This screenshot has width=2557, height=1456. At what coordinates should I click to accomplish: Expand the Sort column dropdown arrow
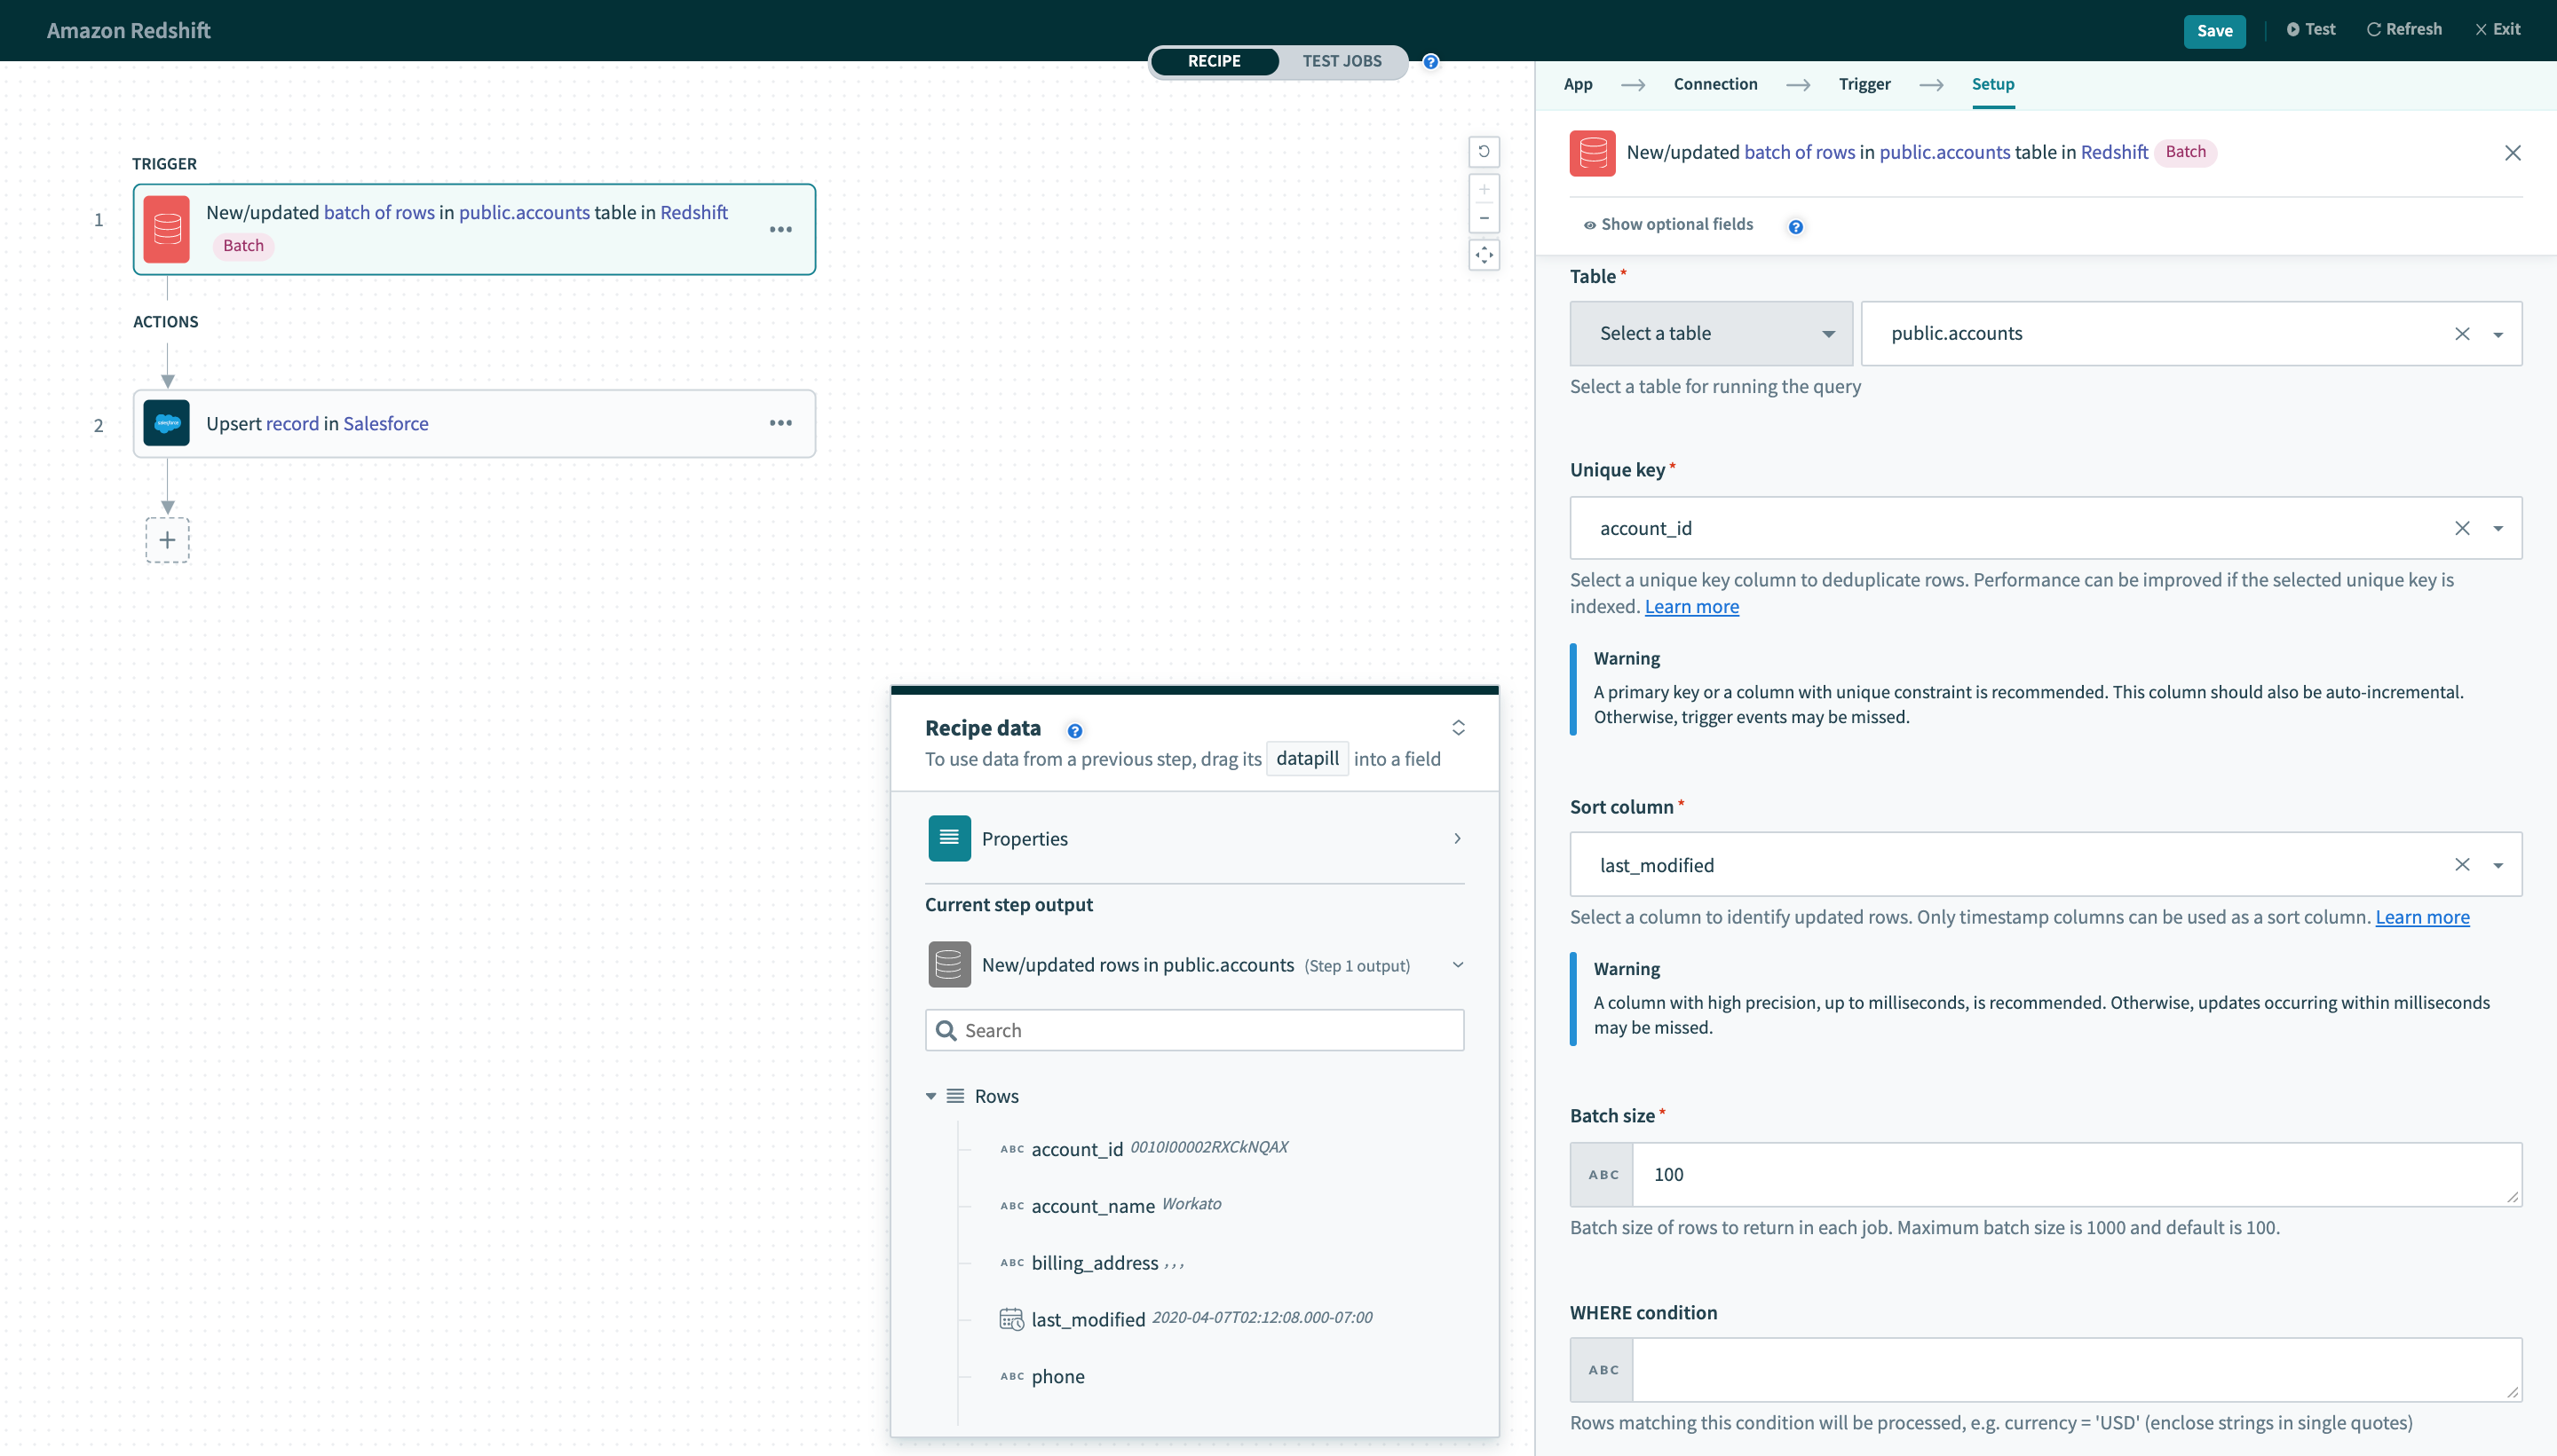tap(2498, 865)
